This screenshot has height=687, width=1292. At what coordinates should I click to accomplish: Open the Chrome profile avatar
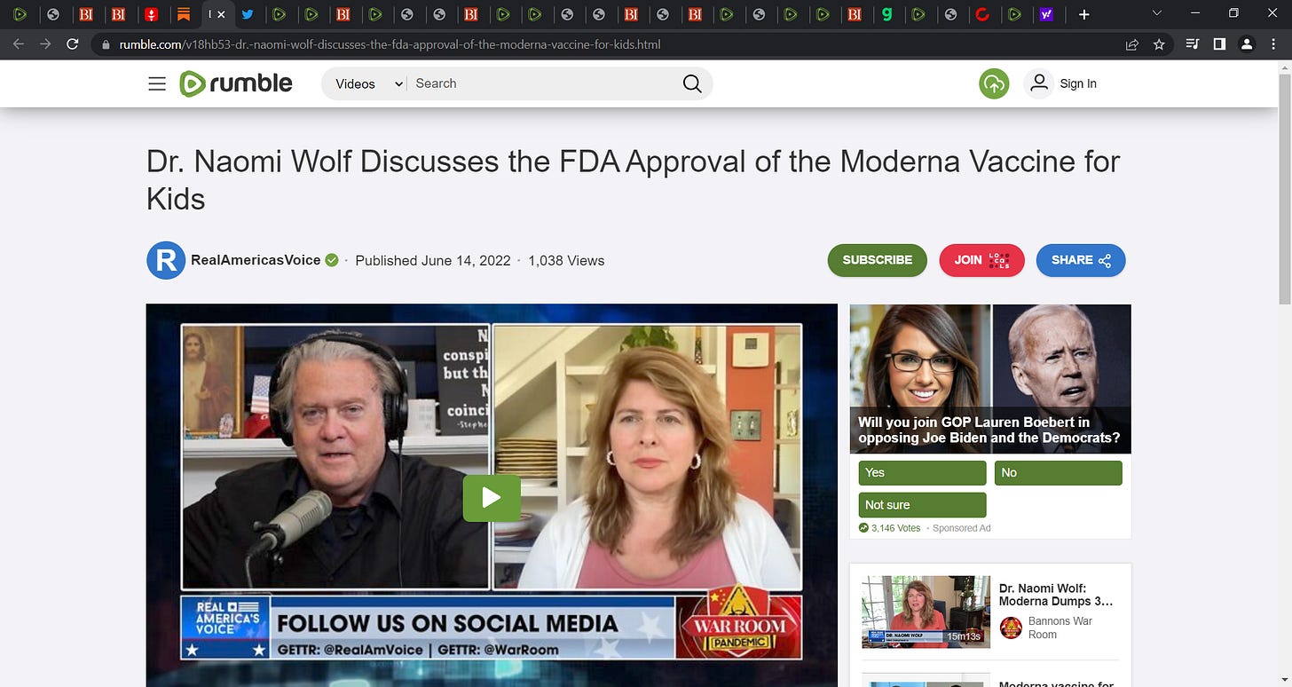point(1247,44)
